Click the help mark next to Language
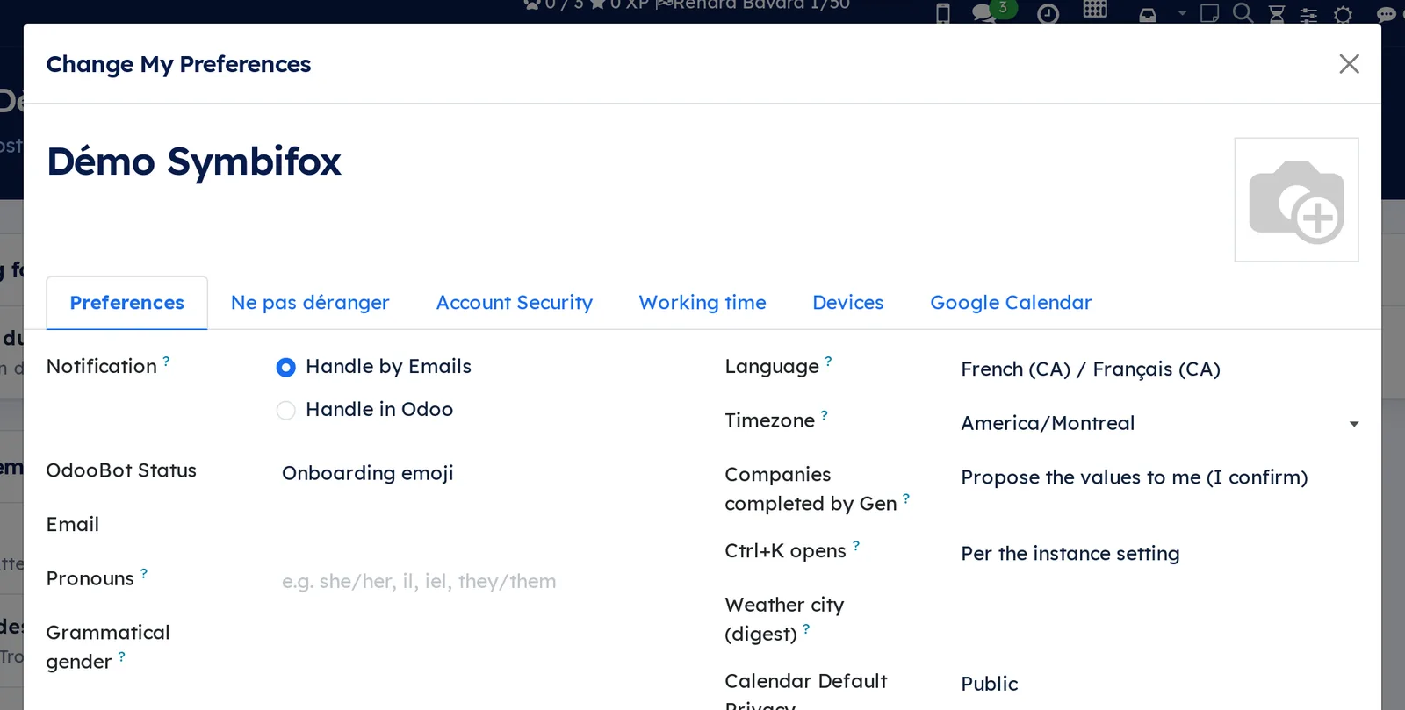Viewport: 1405px width, 710px height. click(828, 361)
